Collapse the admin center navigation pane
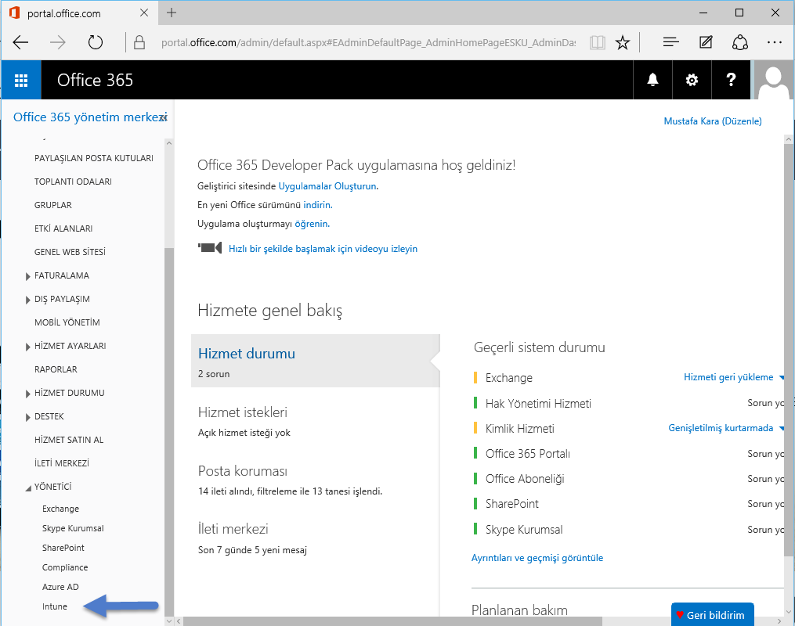The width and height of the screenshot is (795, 626). [163, 117]
